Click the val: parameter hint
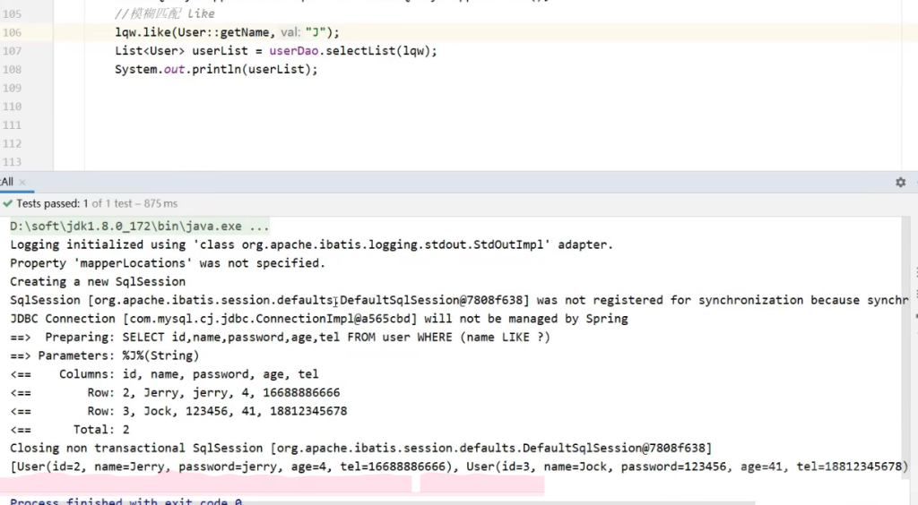The image size is (918, 505). point(290,32)
